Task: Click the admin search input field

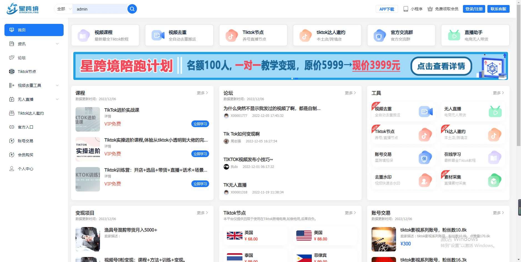Action: click(x=100, y=9)
